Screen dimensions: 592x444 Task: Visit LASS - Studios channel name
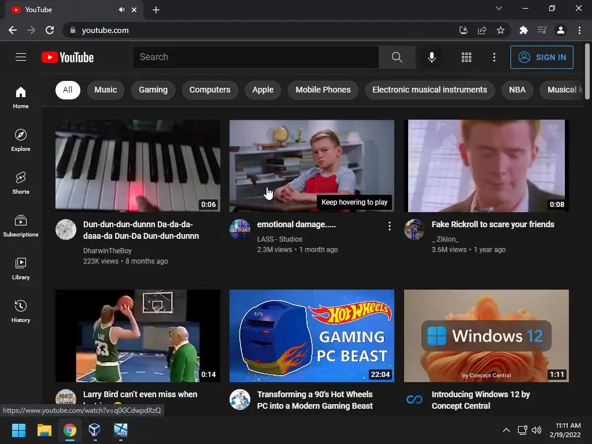click(x=279, y=239)
